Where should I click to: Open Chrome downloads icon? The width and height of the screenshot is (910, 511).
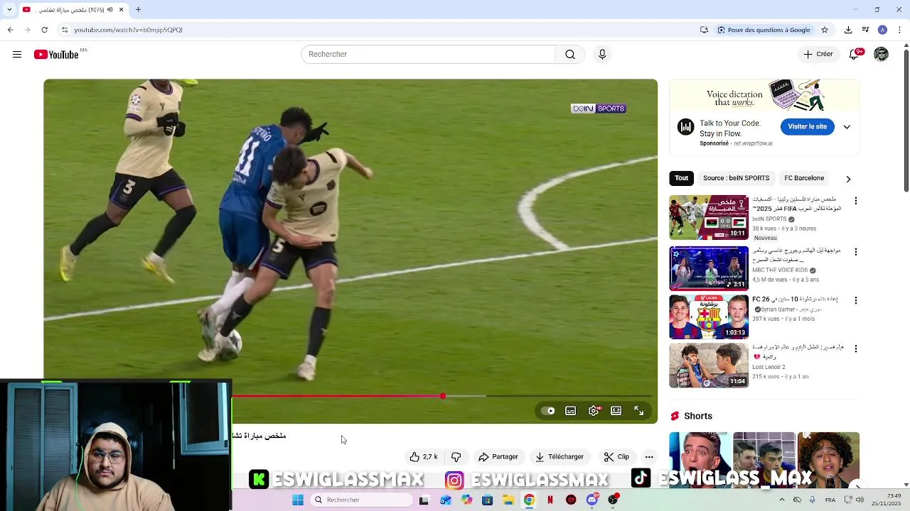(848, 30)
